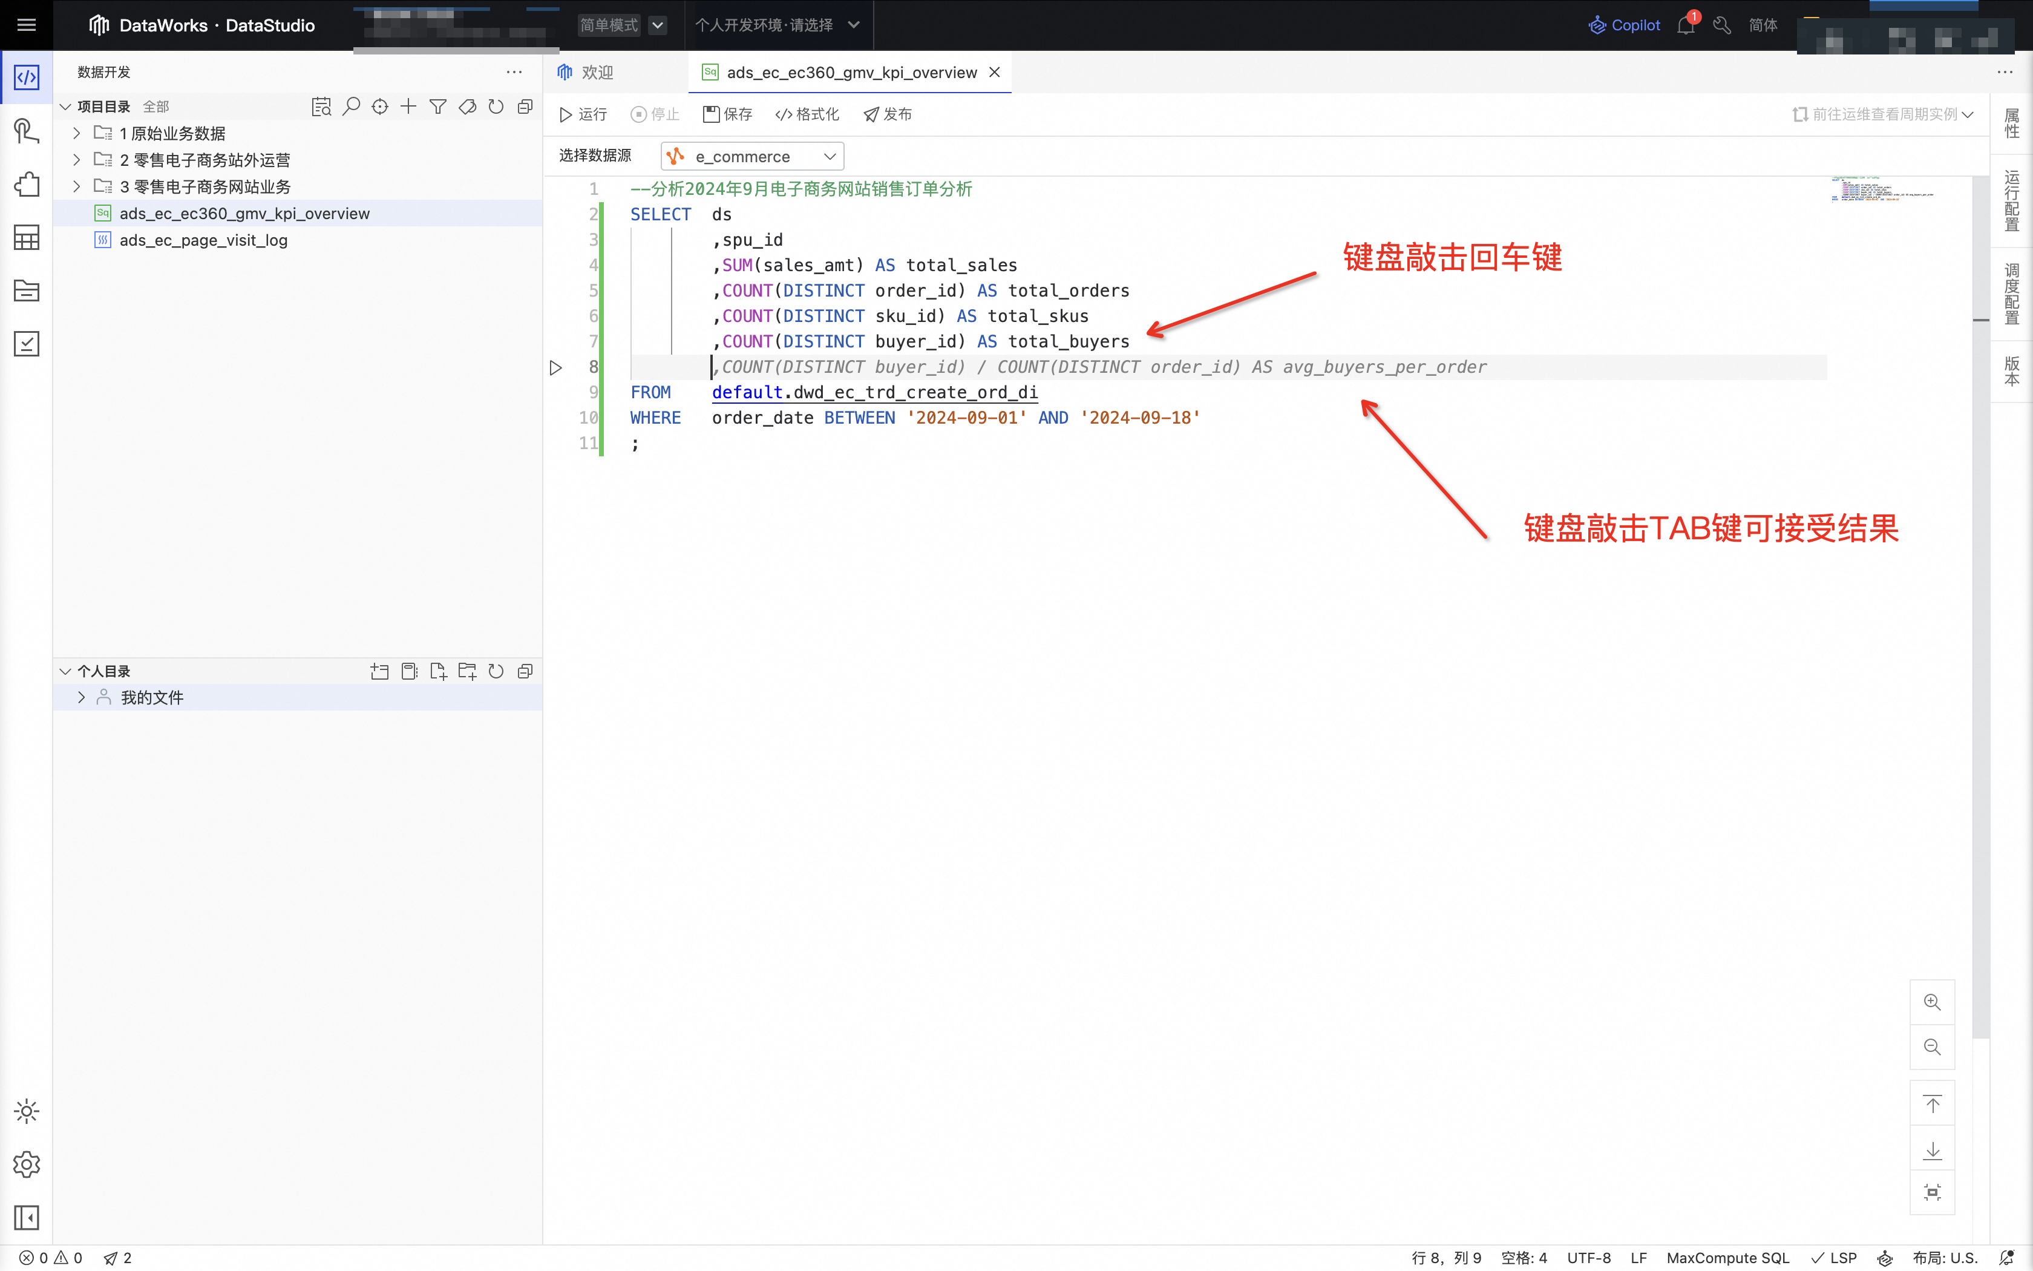Collapse all in project directory
Viewport: 2033px width, 1271px height.
coord(525,107)
